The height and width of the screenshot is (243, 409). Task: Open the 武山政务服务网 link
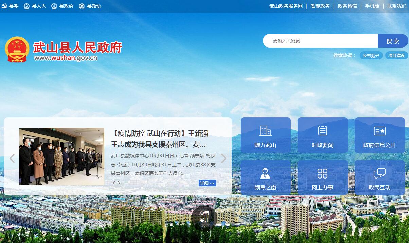(x=286, y=6)
